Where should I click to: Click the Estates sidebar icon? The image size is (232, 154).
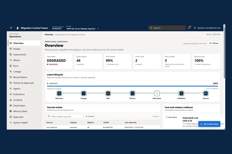(x=11, y=49)
